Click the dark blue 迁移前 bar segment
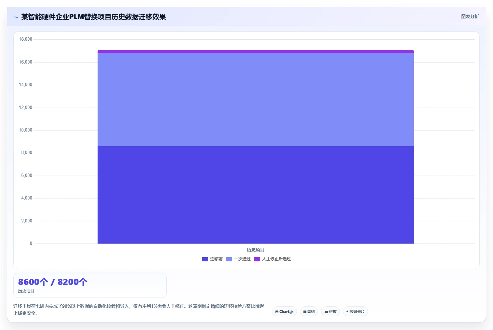493x330 pixels. (255, 195)
